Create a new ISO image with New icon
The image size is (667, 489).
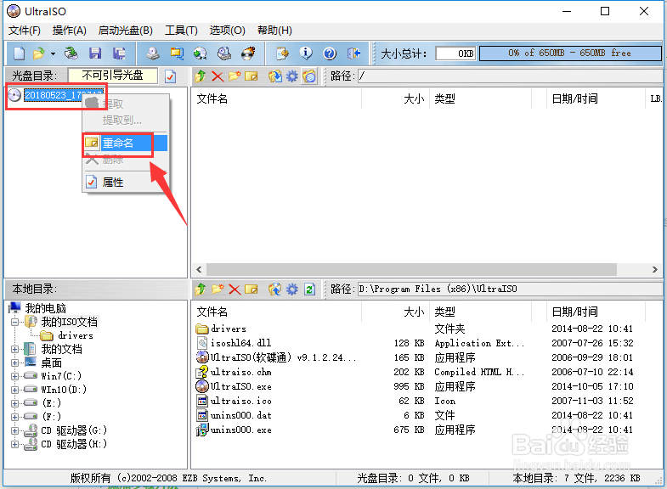(x=20, y=53)
